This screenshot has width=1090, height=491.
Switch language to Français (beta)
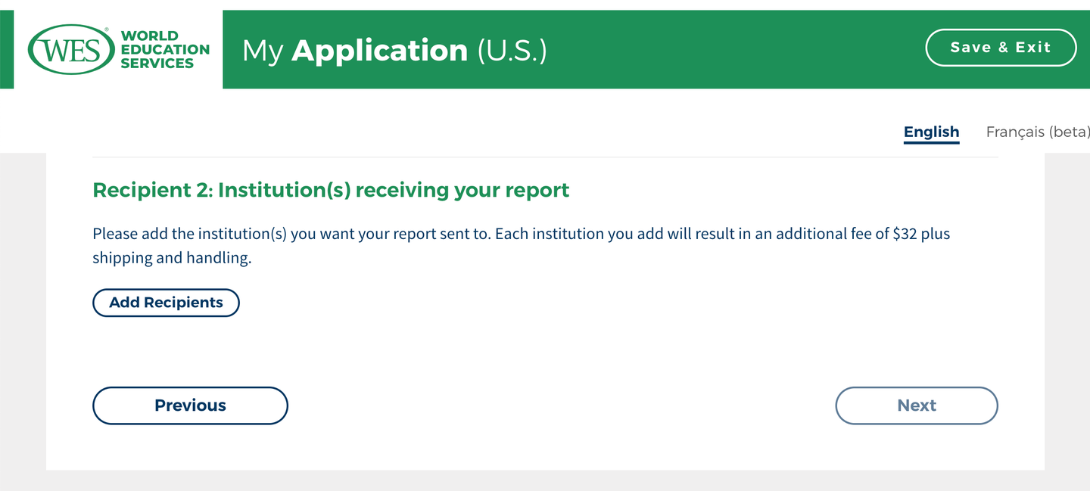(x=1037, y=132)
